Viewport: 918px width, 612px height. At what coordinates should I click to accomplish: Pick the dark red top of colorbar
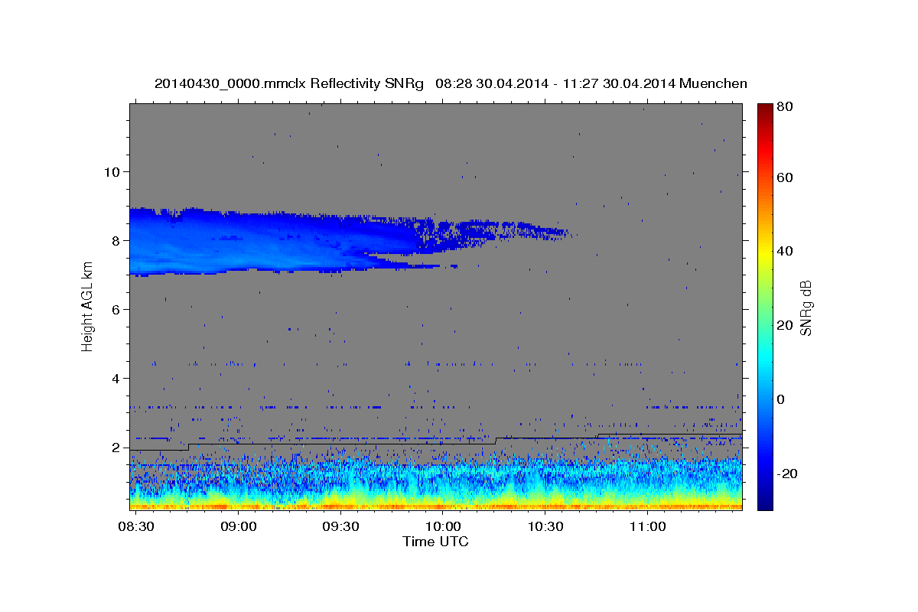click(764, 109)
